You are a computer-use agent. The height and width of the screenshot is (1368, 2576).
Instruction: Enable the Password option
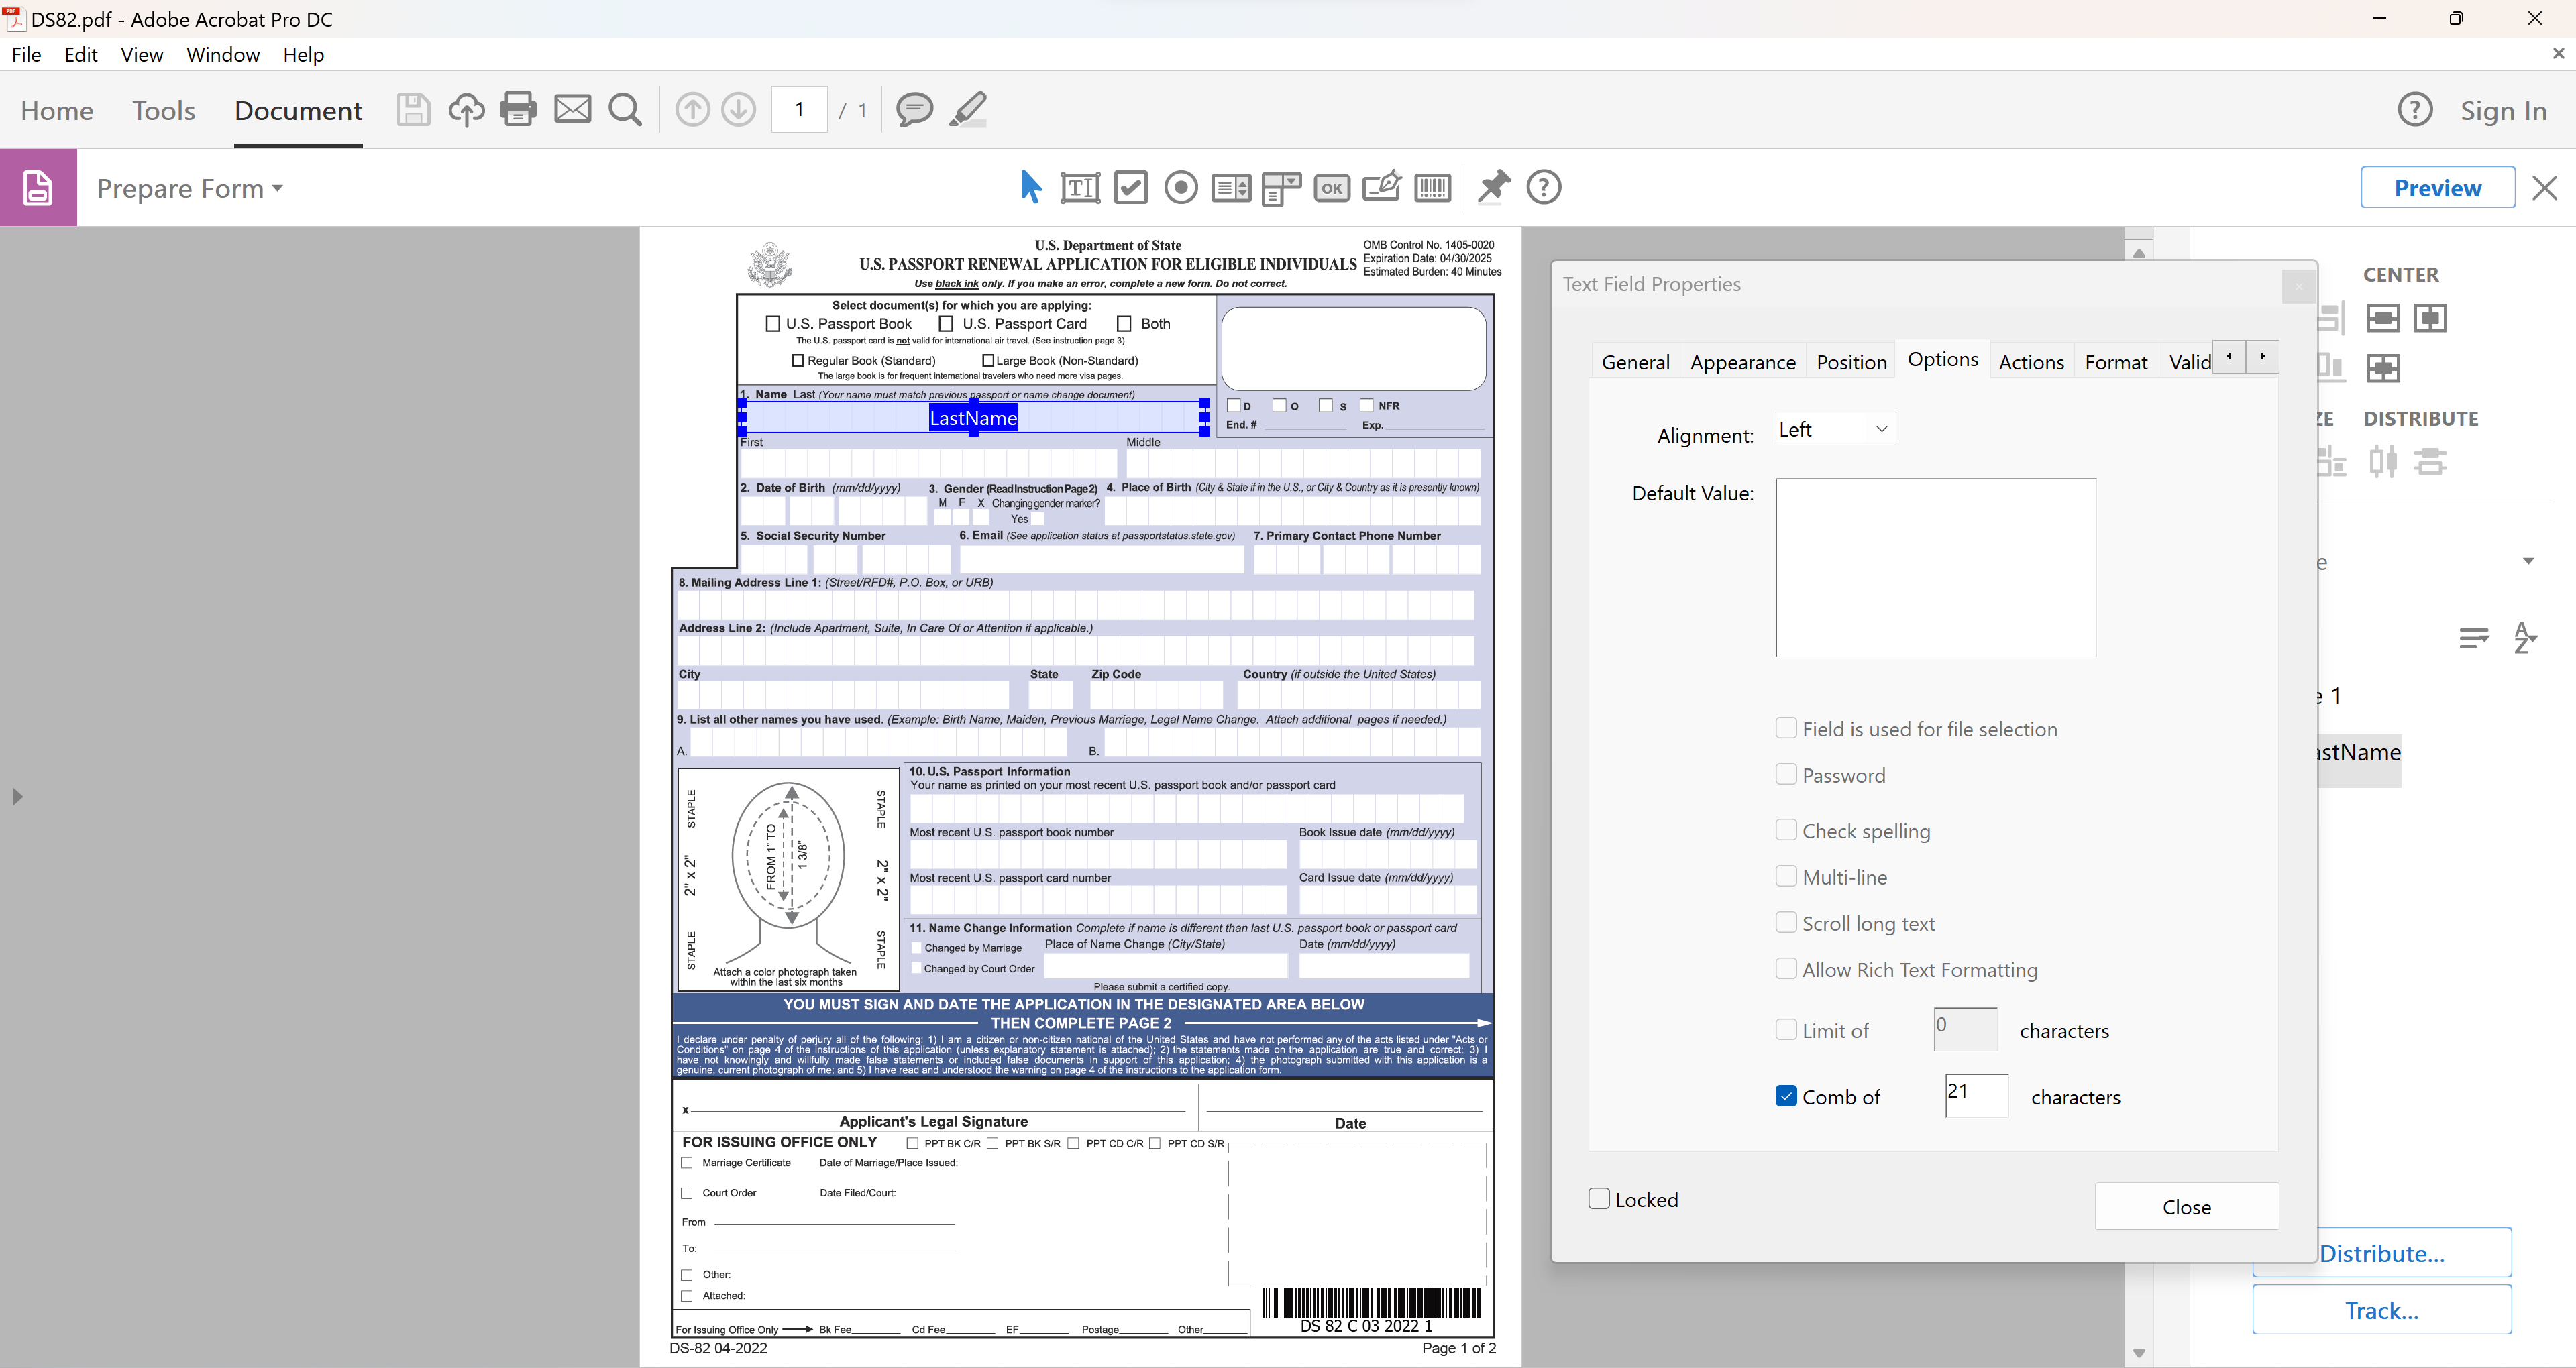point(1786,774)
